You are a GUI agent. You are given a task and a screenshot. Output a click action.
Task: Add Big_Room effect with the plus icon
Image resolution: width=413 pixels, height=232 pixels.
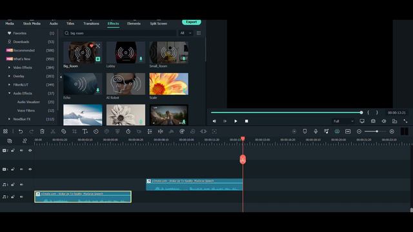click(x=97, y=59)
